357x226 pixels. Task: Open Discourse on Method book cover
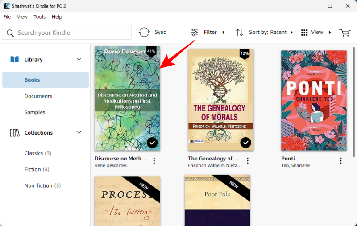click(127, 99)
